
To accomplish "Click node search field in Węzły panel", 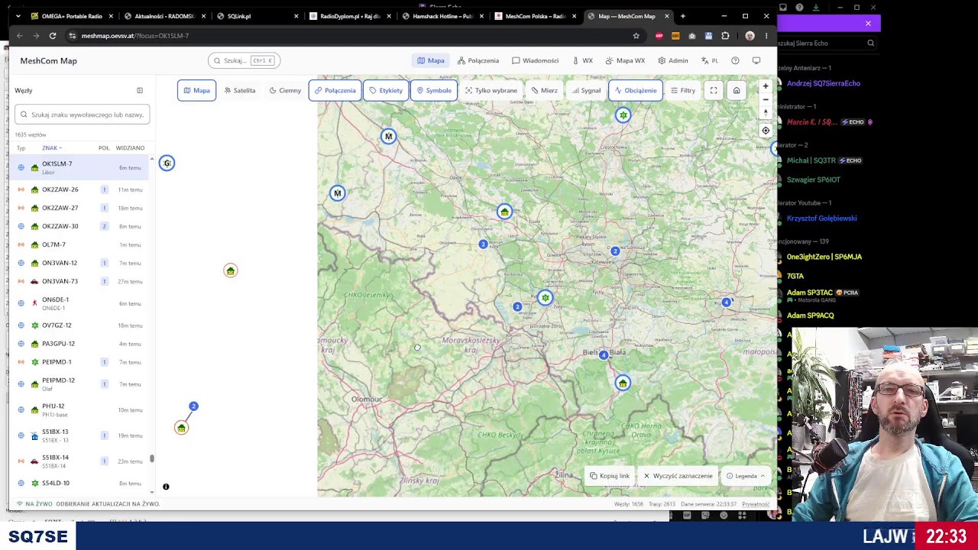I will pos(82,115).
